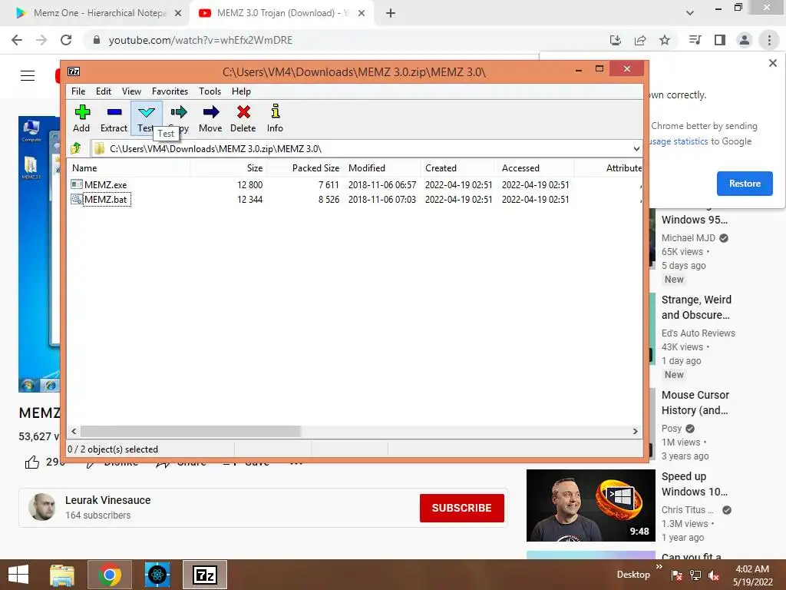The image size is (786, 590).
Task: Sort by the Created column header
Action: pyautogui.click(x=459, y=168)
